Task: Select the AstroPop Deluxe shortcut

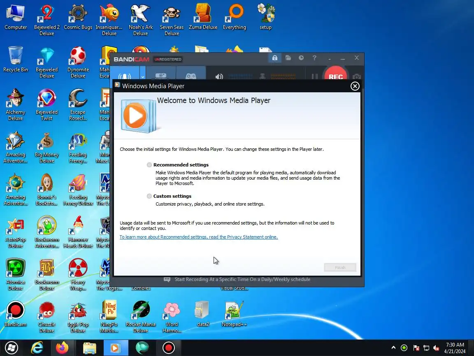Action: [x=15, y=232]
